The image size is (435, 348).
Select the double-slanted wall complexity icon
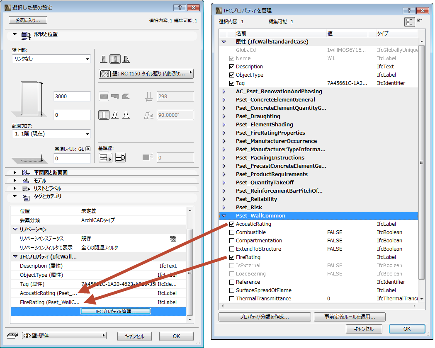[x=126, y=115]
